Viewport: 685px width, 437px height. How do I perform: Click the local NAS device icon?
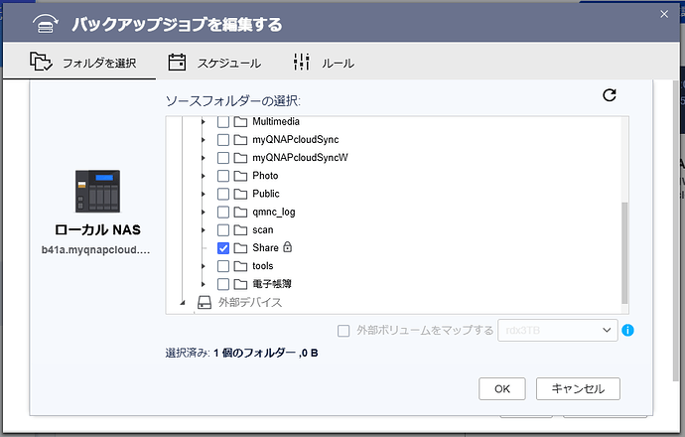click(97, 191)
